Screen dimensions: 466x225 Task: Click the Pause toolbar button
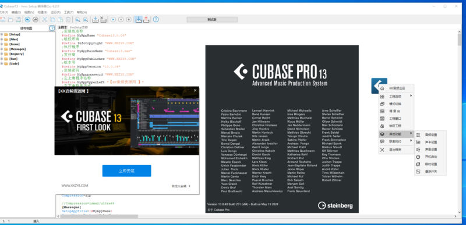click(121, 20)
